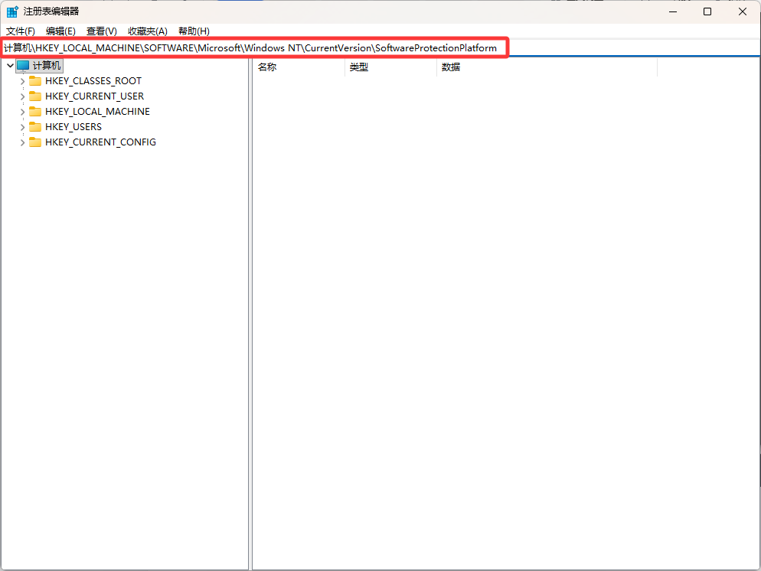The width and height of the screenshot is (761, 571).
Task: Click the 计算机 computer icon in tree
Action: [23, 66]
